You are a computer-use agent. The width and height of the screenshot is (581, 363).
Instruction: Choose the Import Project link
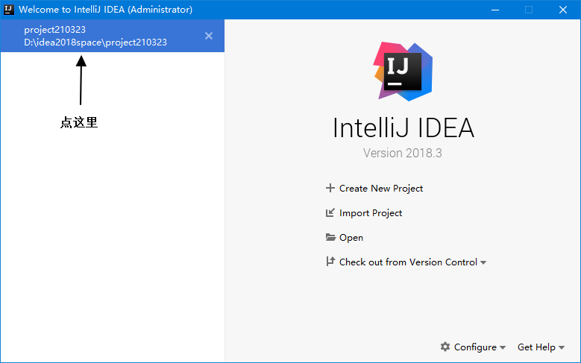[x=371, y=213]
